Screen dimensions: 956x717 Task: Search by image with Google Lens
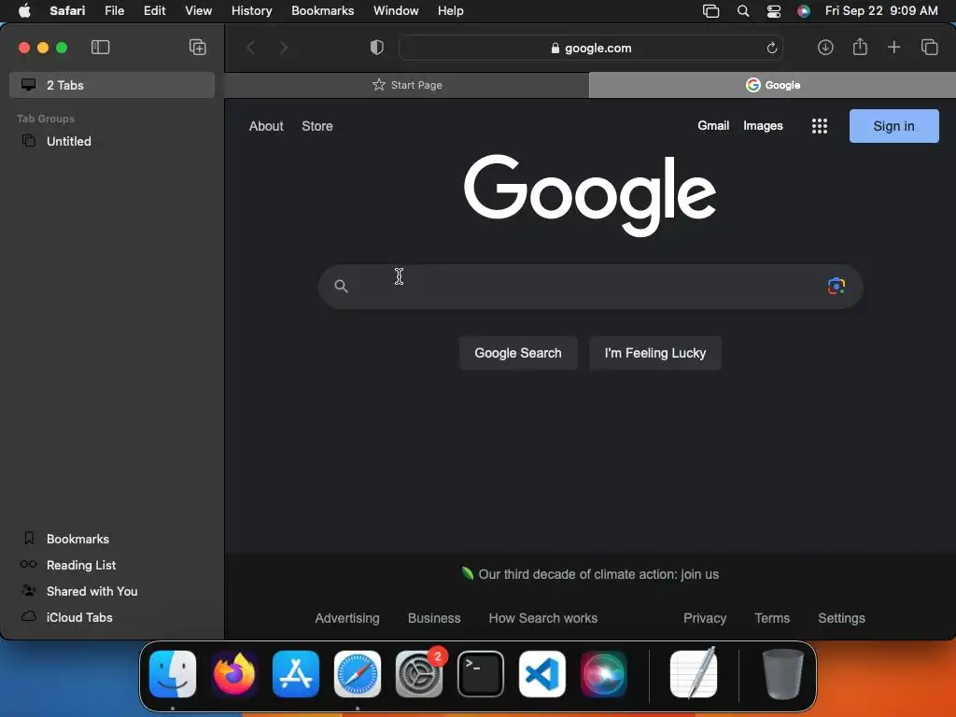(836, 286)
